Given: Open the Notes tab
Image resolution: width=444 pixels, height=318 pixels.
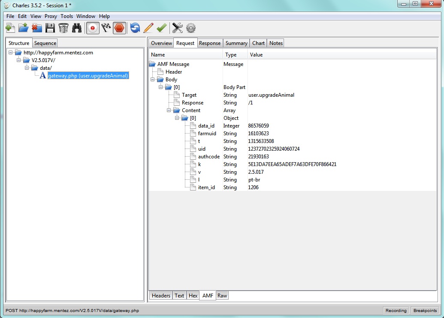Looking at the screenshot, I should [276, 43].
